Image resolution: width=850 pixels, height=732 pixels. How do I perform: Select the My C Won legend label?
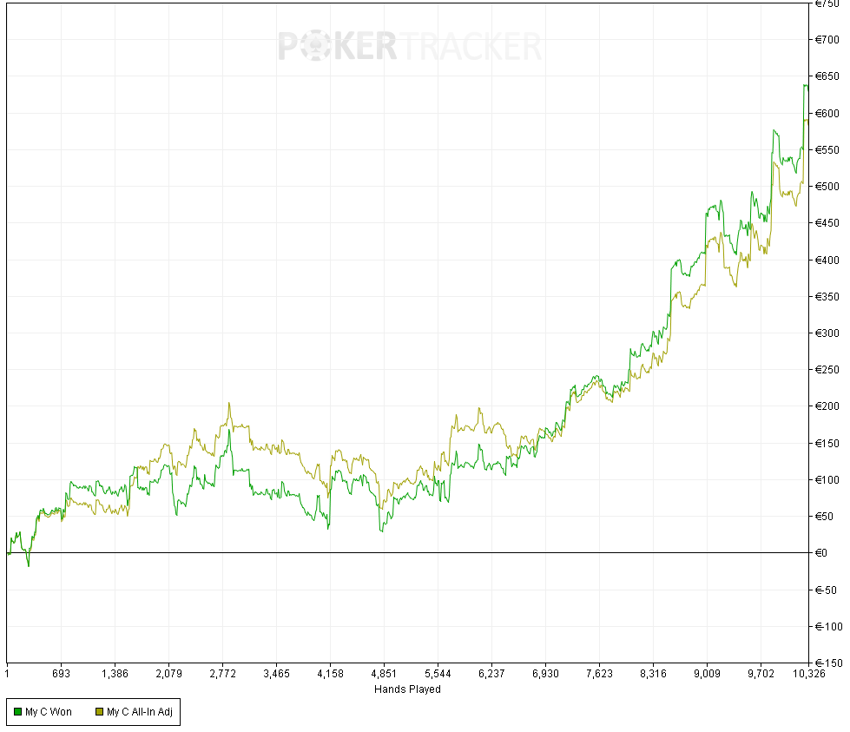point(49,712)
